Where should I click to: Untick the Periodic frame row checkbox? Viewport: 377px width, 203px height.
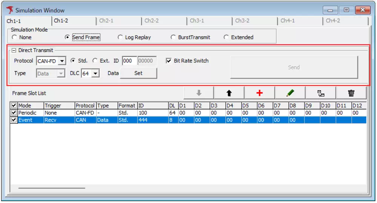14,113
